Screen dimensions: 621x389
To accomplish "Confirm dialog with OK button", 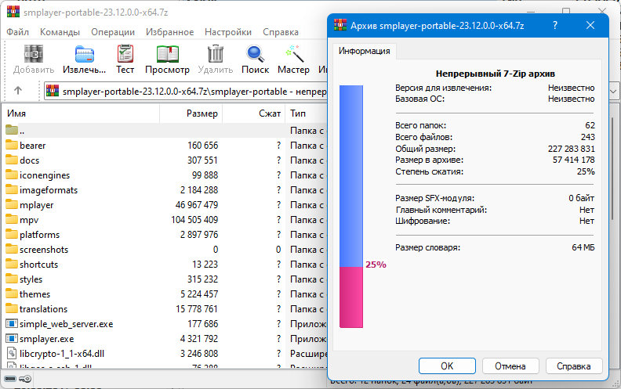I will pos(447,366).
